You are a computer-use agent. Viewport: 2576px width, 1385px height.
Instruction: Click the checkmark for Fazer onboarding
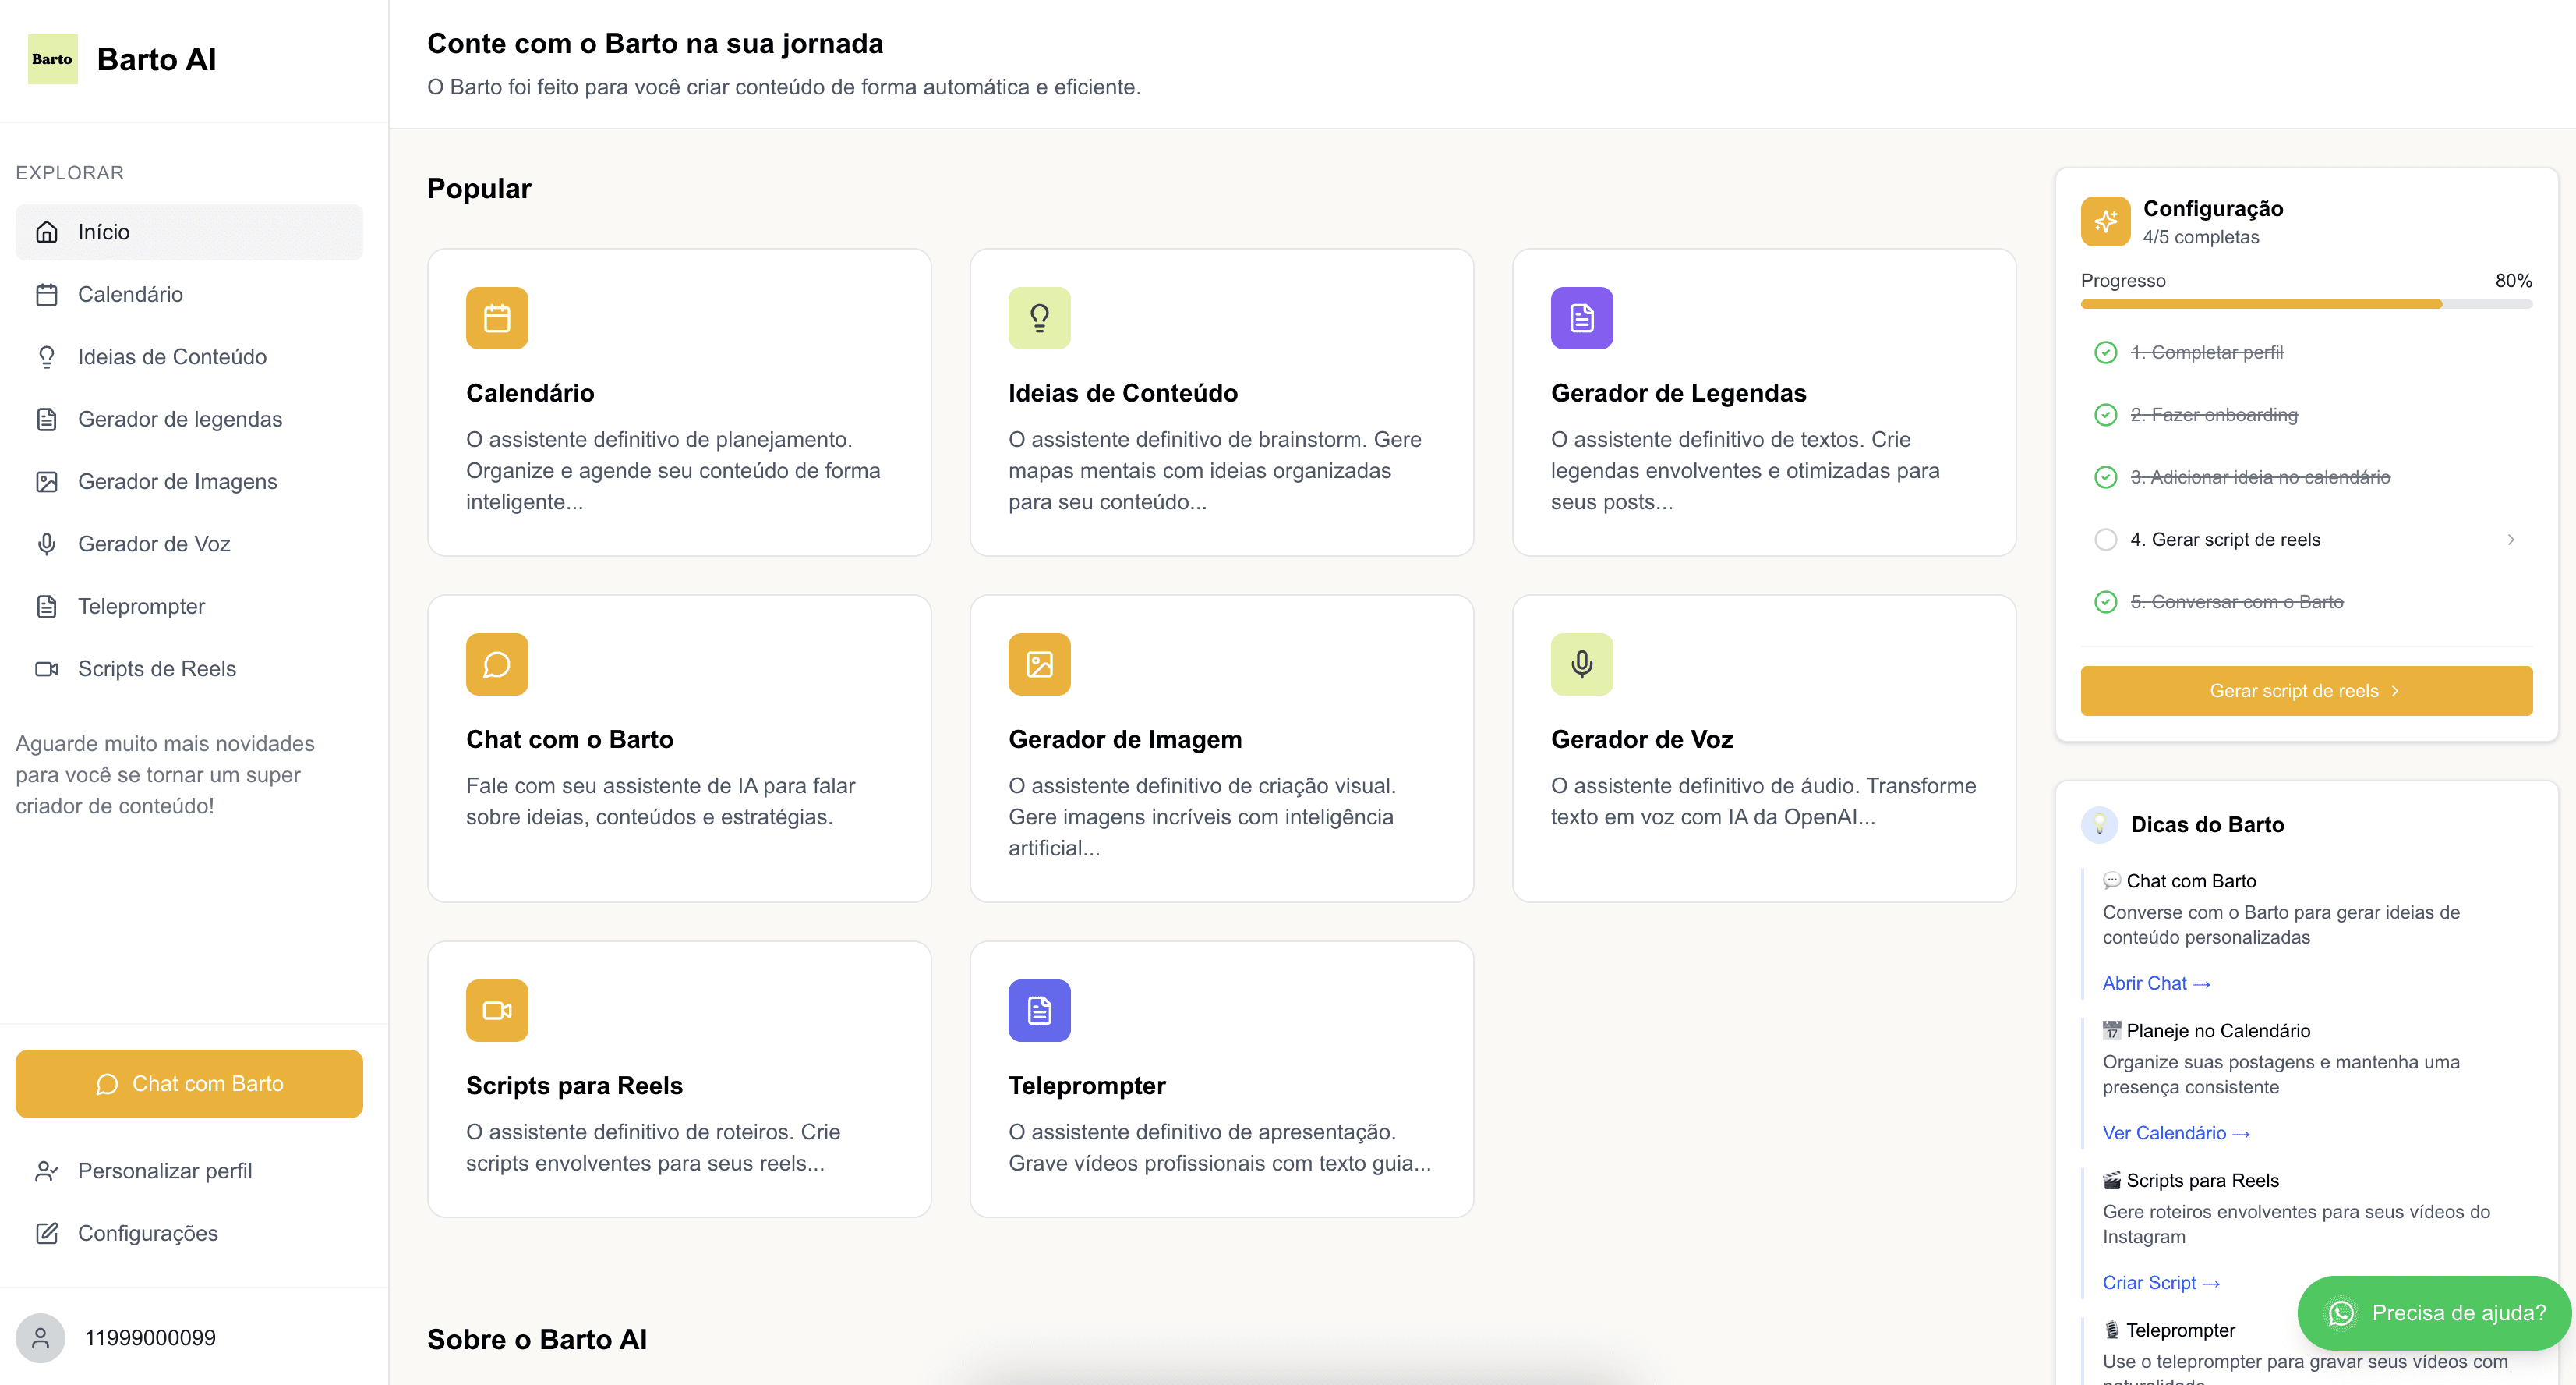pos(2105,414)
